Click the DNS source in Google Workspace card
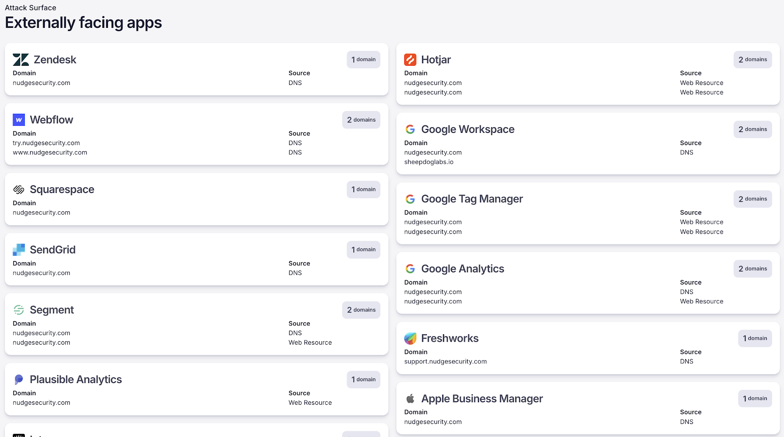The width and height of the screenshot is (784, 437). (x=687, y=152)
